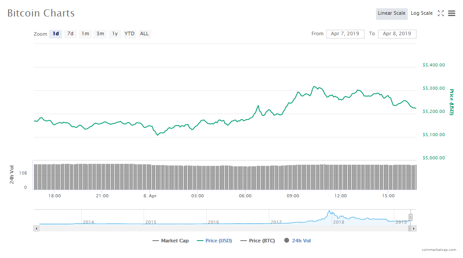Set zoom range to 3m
The image size is (463, 258).
point(100,34)
